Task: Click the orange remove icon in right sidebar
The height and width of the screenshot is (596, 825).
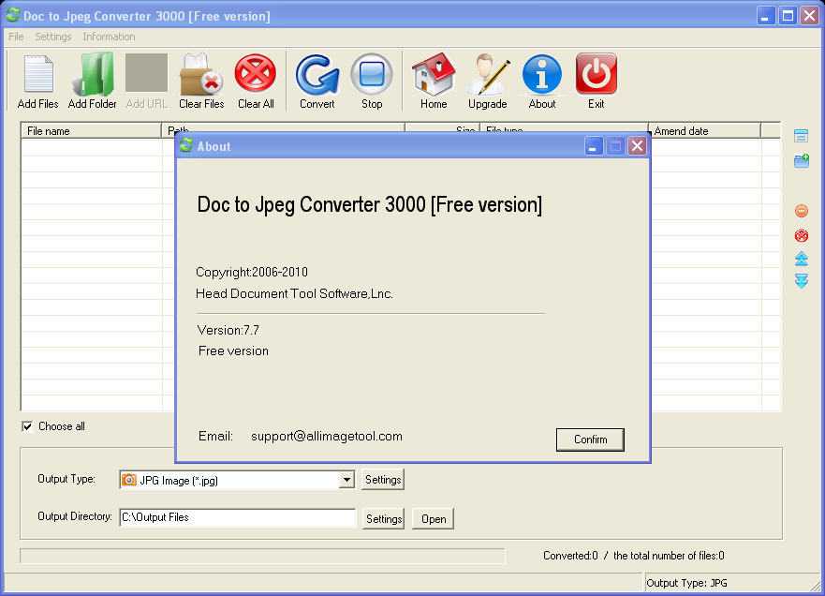Action: (802, 211)
